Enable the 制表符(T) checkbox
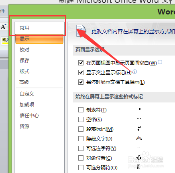This screenshot has height=173, width=175. coord(81,110)
